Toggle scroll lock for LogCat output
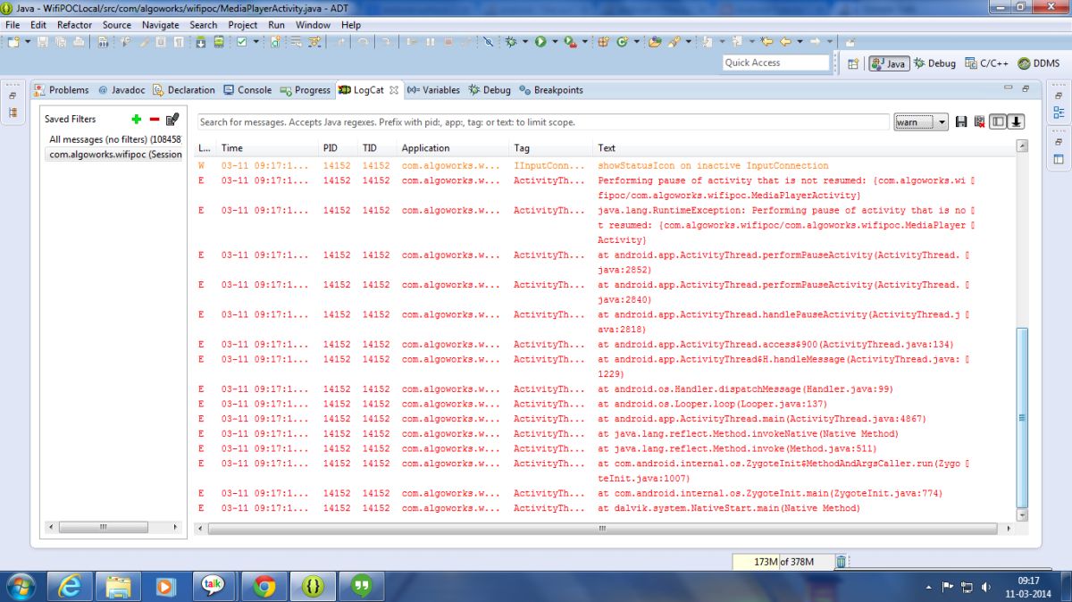This screenshot has height=602, width=1072. 1017,122
